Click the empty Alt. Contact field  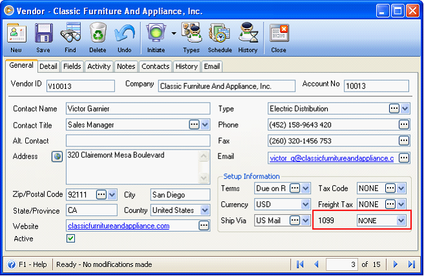click(x=138, y=141)
